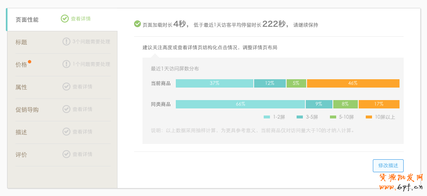Image resolution: width=427 pixels, height=196 pixels.
Task: Click warning icon in 标题 row
Action: click(x=66, y=42)
